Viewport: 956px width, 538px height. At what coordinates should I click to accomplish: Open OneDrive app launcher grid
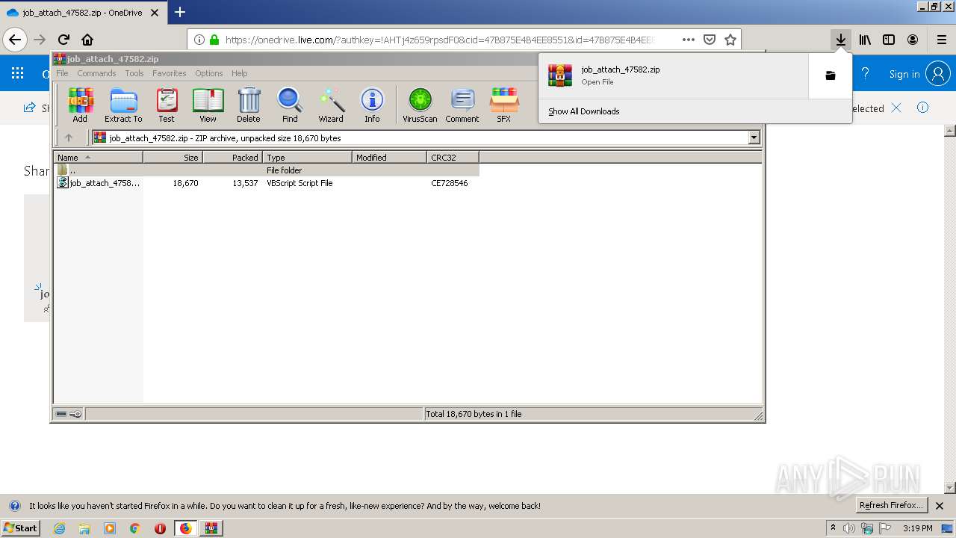click(x=17, y=73)
